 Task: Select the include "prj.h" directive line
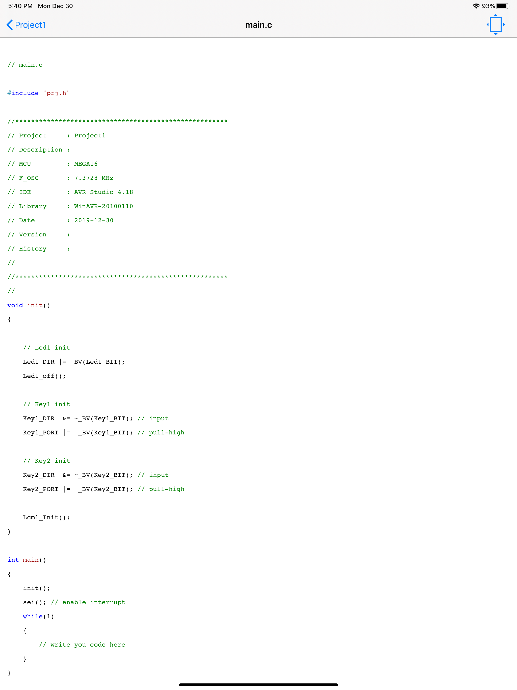[39, 93]
